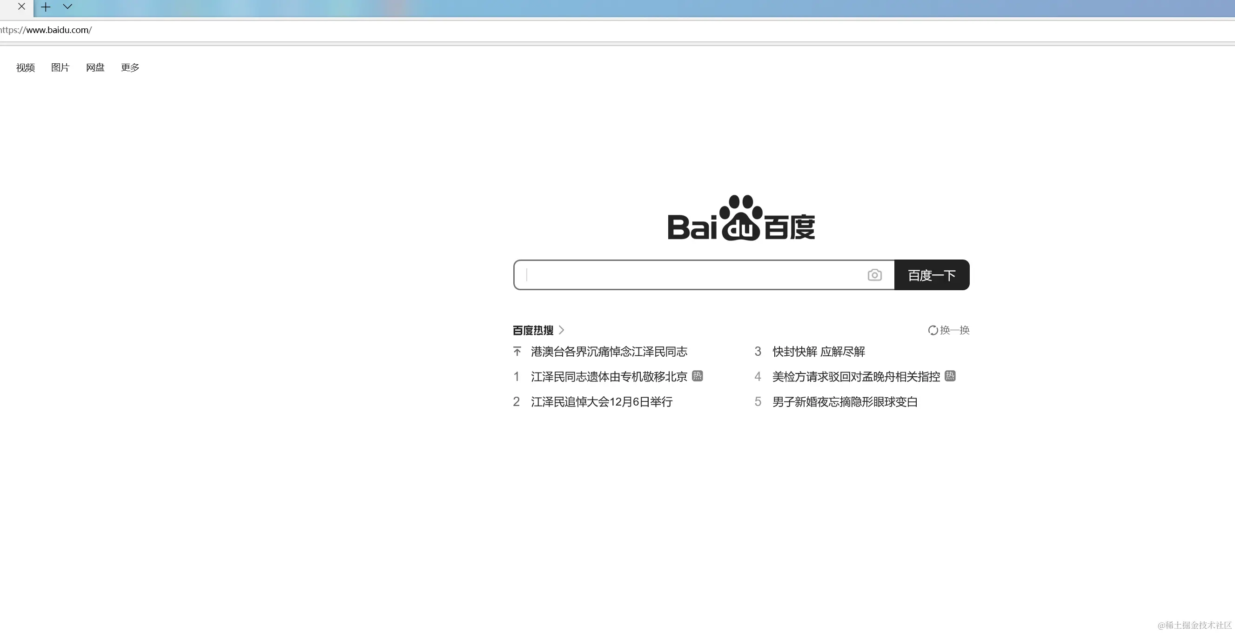Open headline 男子新婚夜忘摘隐形眼球变白
The image size is (1235, 633).
pyautogui.click(x=844, y=401)
